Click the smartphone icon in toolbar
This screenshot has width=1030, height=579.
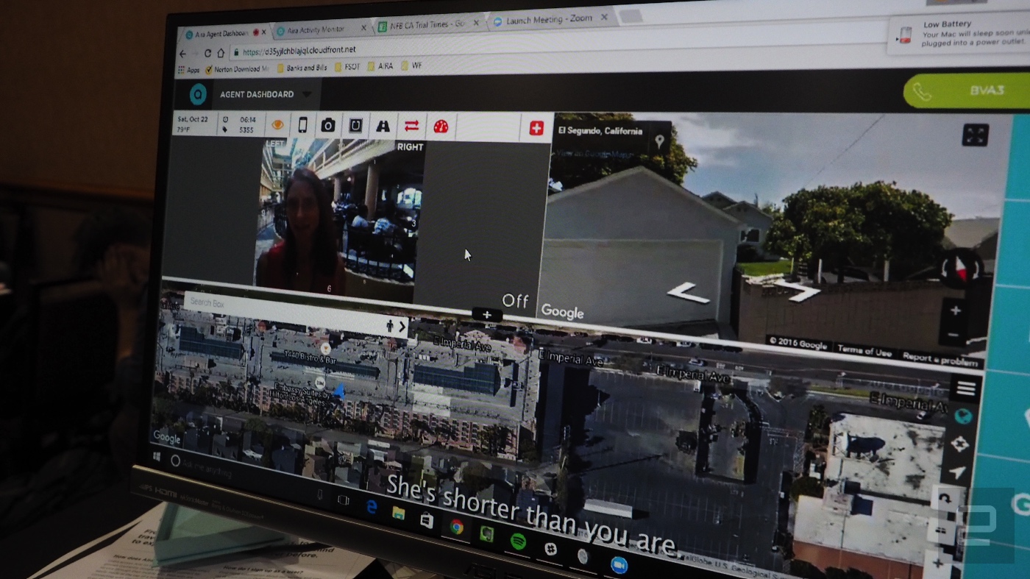point(302,125)
